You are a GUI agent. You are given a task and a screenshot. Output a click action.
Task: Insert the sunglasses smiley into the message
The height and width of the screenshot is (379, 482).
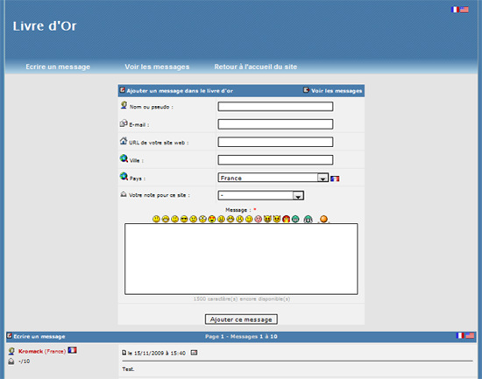(x=184, y=219)
